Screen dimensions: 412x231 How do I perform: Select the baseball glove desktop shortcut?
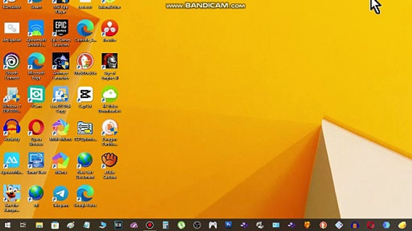pos(109,160)
